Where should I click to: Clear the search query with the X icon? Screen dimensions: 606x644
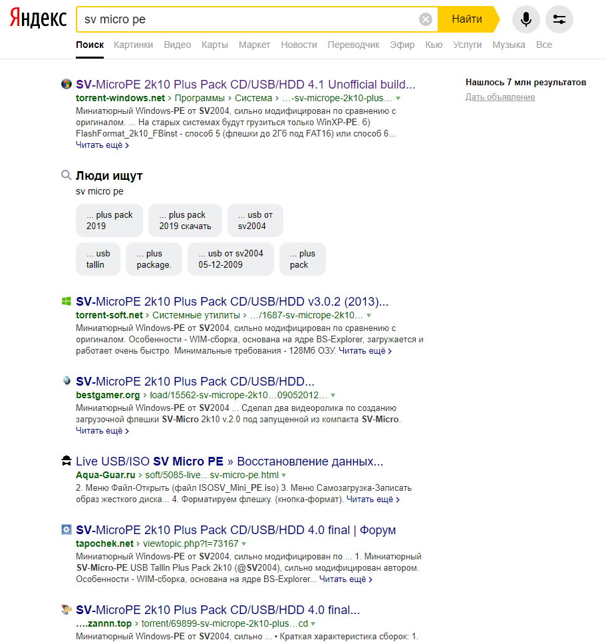coord(426,19)
